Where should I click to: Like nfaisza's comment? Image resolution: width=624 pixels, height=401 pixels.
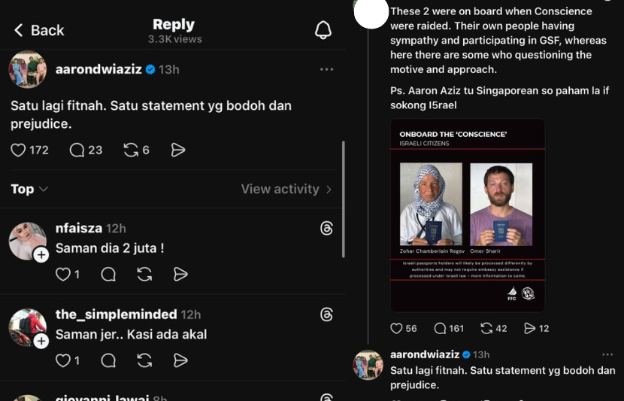coord(62,275)
